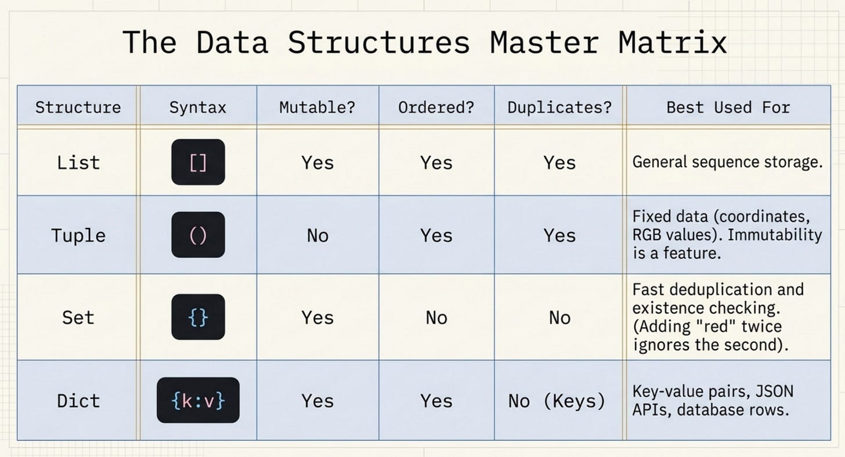This screenshot has height=457, width=845.
Task: Click the curly braces {} syntax icon
Action: tap(198, 317)
